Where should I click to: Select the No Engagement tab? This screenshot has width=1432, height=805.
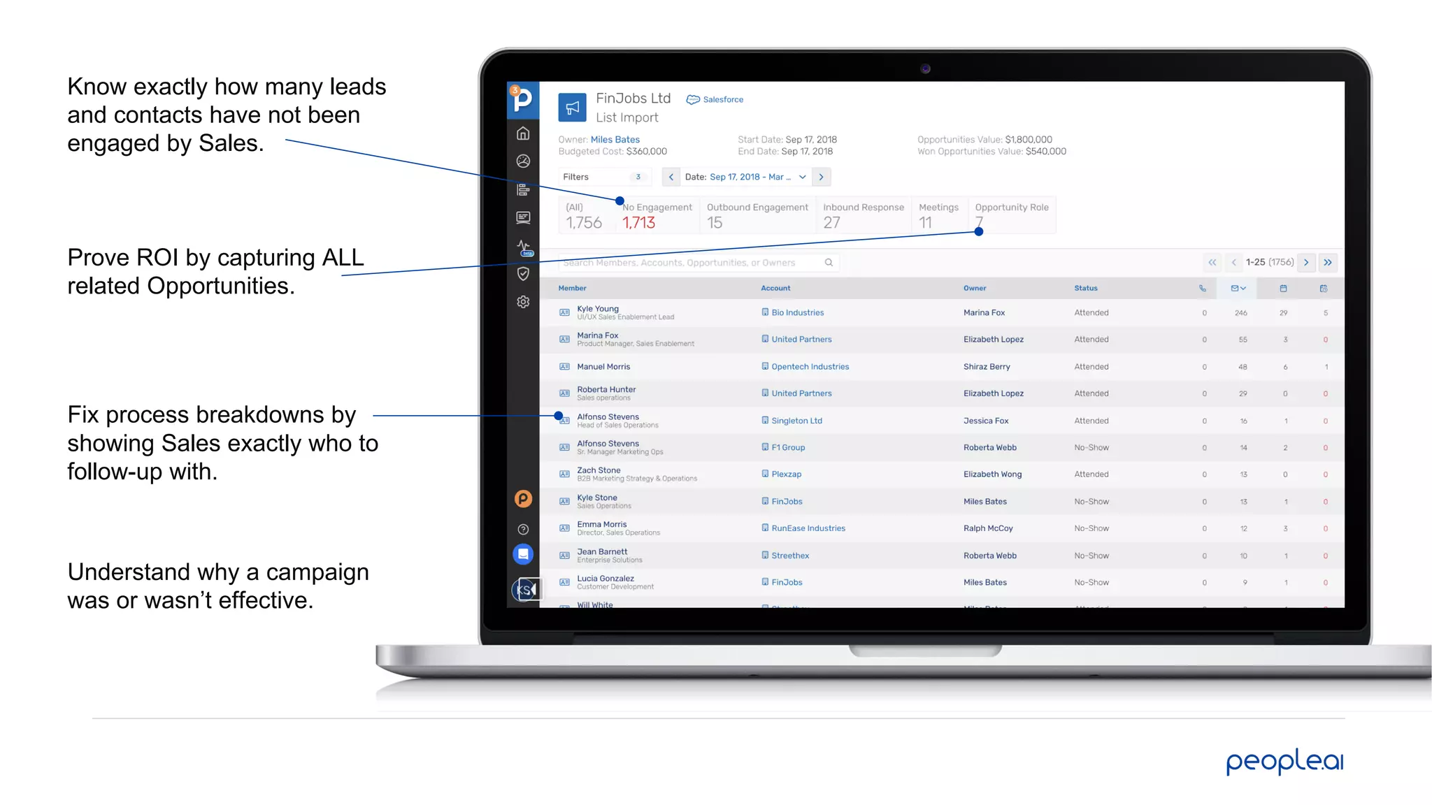(x=657, y=215)
